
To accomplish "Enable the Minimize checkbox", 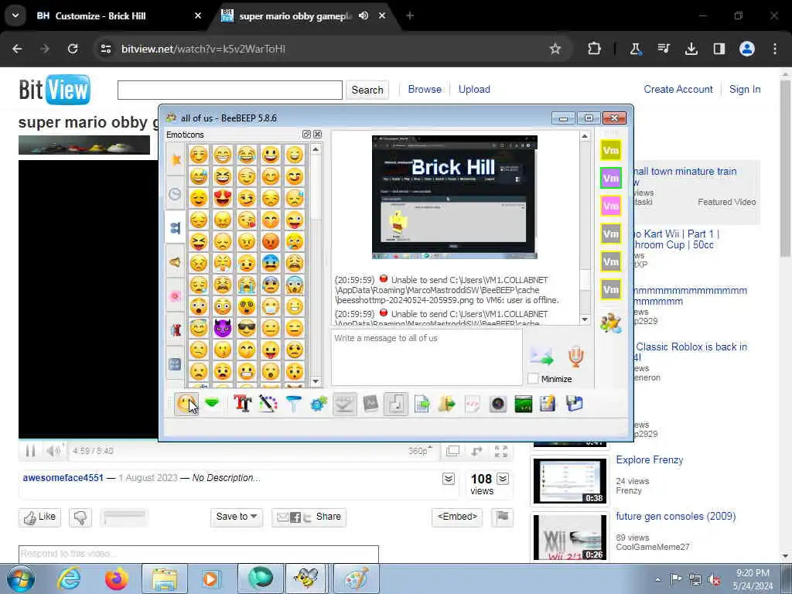I will point(533,378).
